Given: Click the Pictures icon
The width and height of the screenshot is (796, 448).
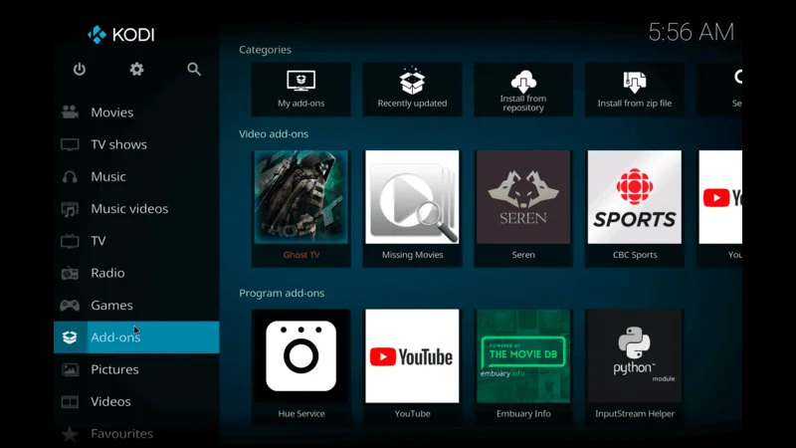Looking at the screenshot, I should (x=70, y=369).
